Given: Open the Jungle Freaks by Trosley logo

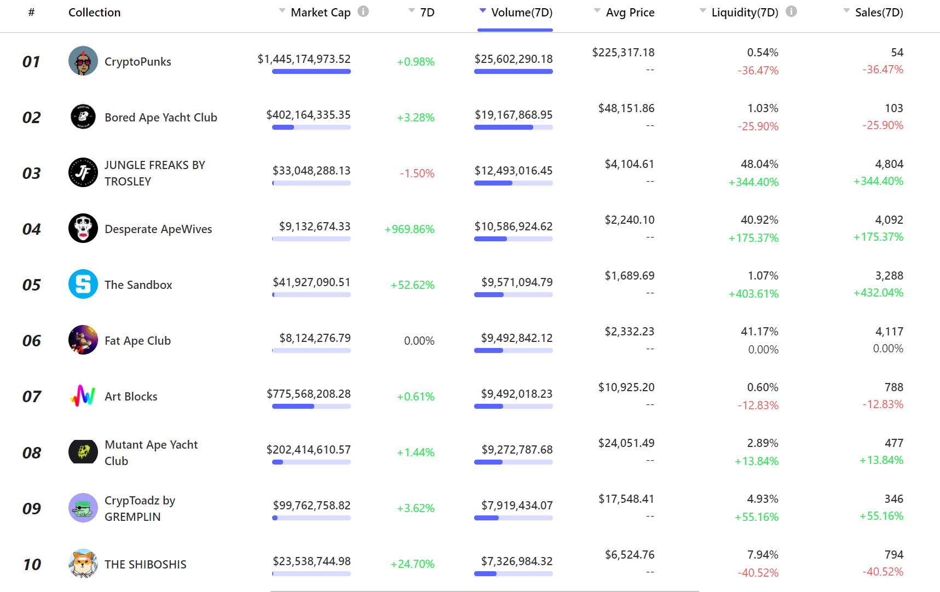Looking at the screenshot, I should tap(83, 172).
